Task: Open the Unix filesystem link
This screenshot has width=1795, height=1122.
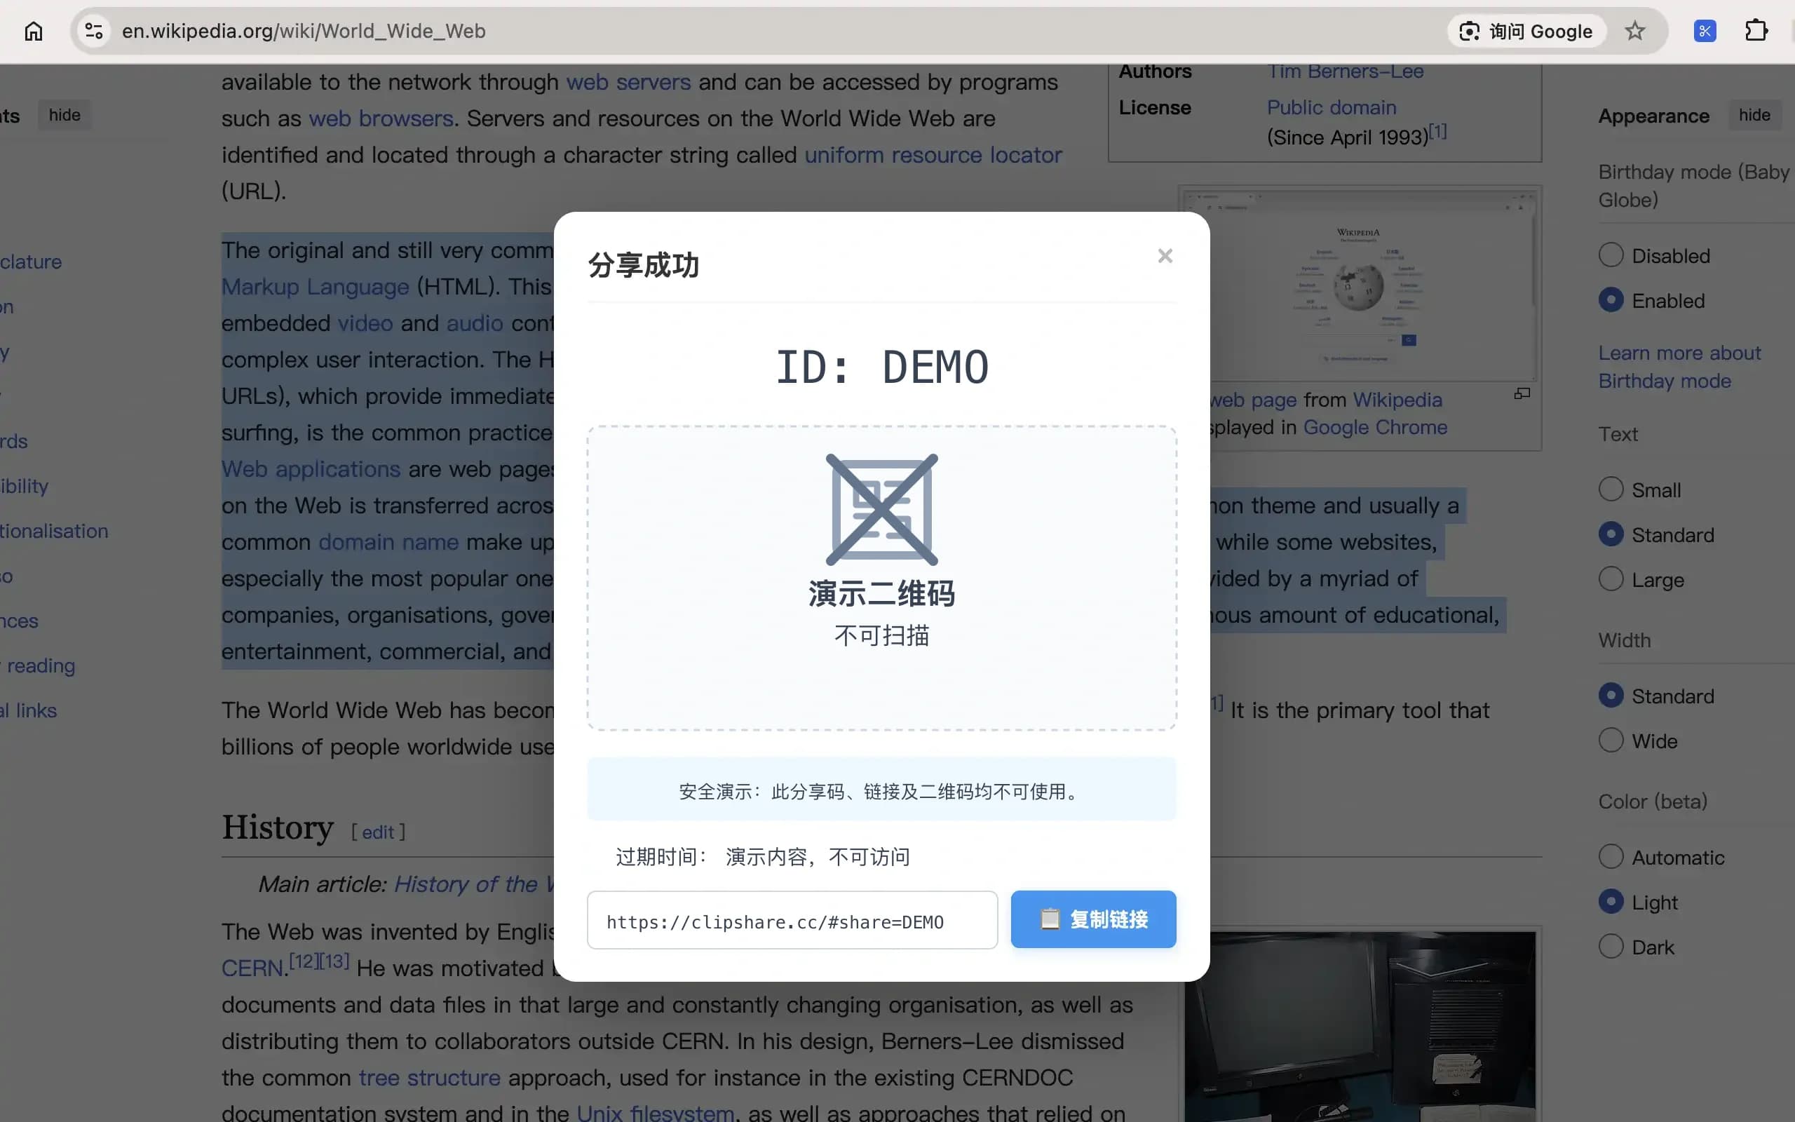Action: pyautogui.click(x=655, y=1112)
